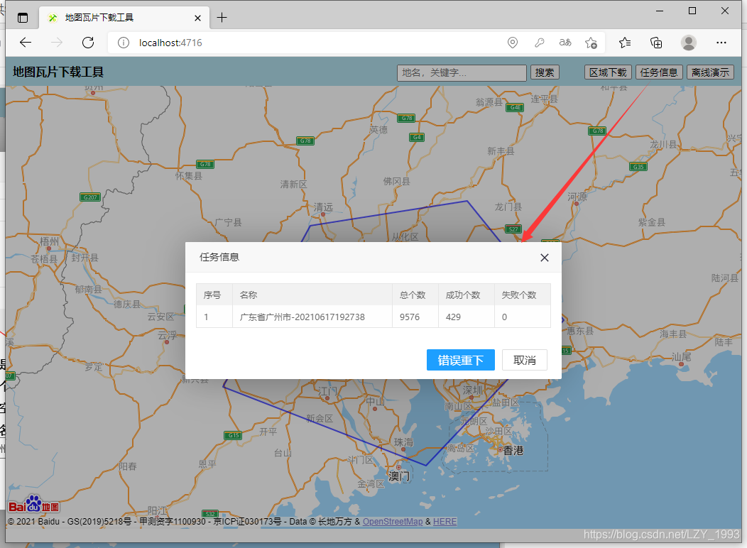Click the 香港 label on the map
The image size is (747, 548).
pyautogui.click(x=513, y=451)
